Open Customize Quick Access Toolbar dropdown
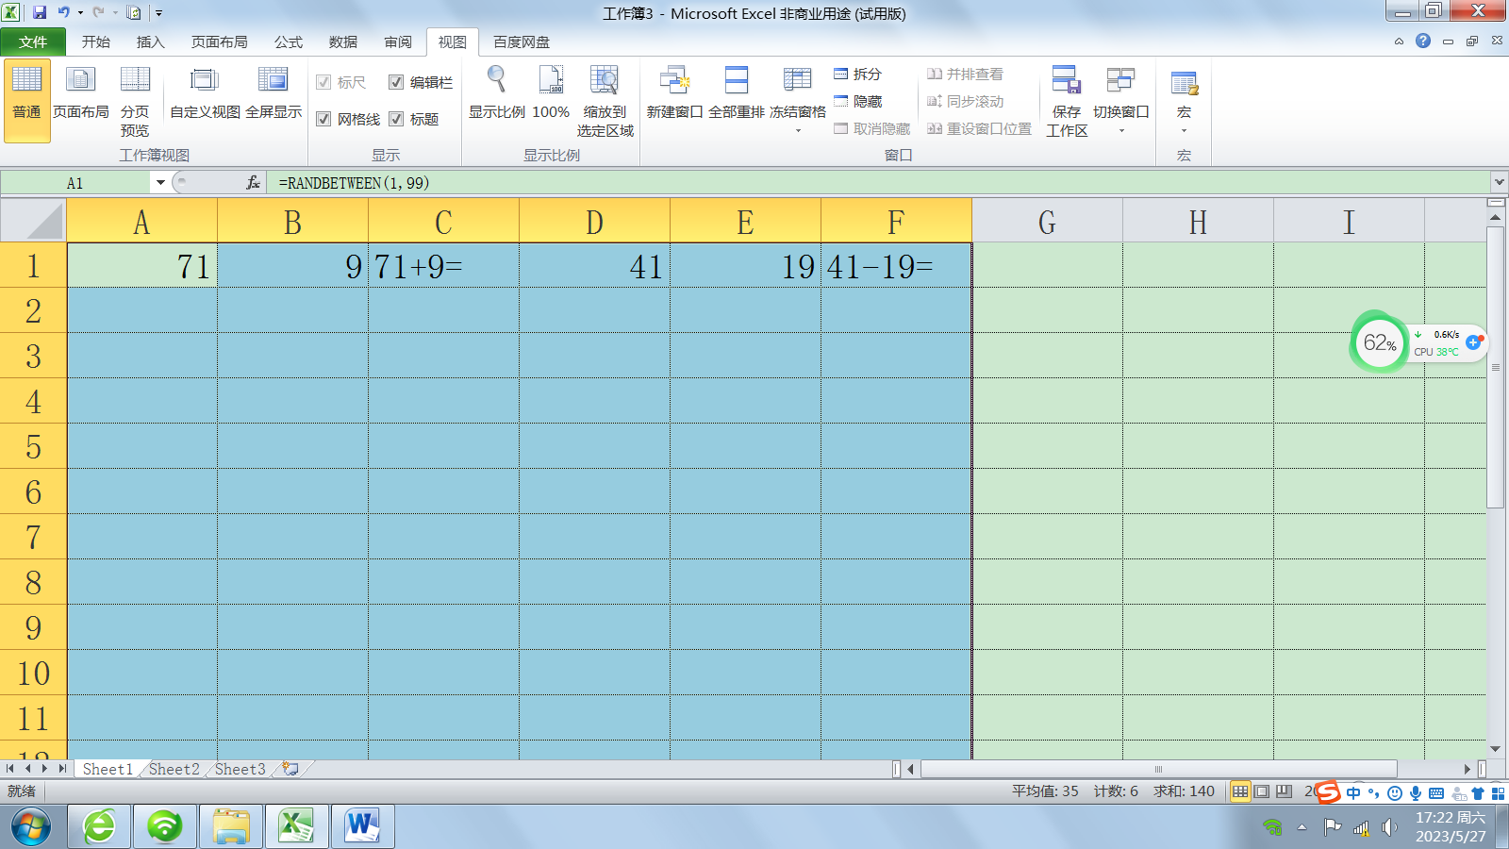 click(x=158, y=13)
